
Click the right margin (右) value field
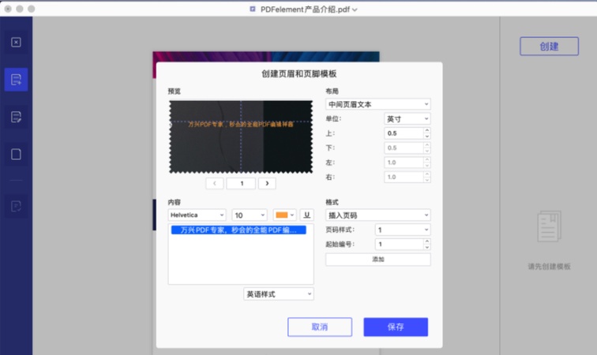pyautogui.click(x=404, y=177)
